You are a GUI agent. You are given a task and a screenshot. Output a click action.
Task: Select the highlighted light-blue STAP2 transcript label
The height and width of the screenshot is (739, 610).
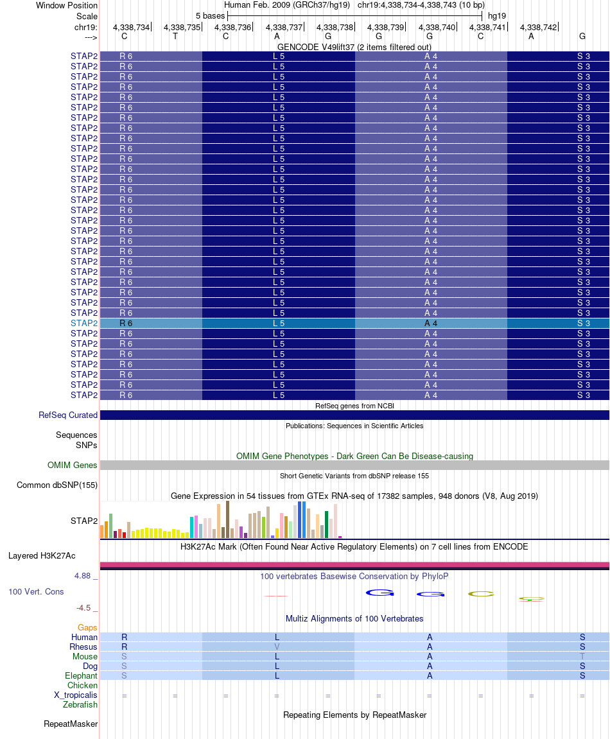[x=84, y=324]
